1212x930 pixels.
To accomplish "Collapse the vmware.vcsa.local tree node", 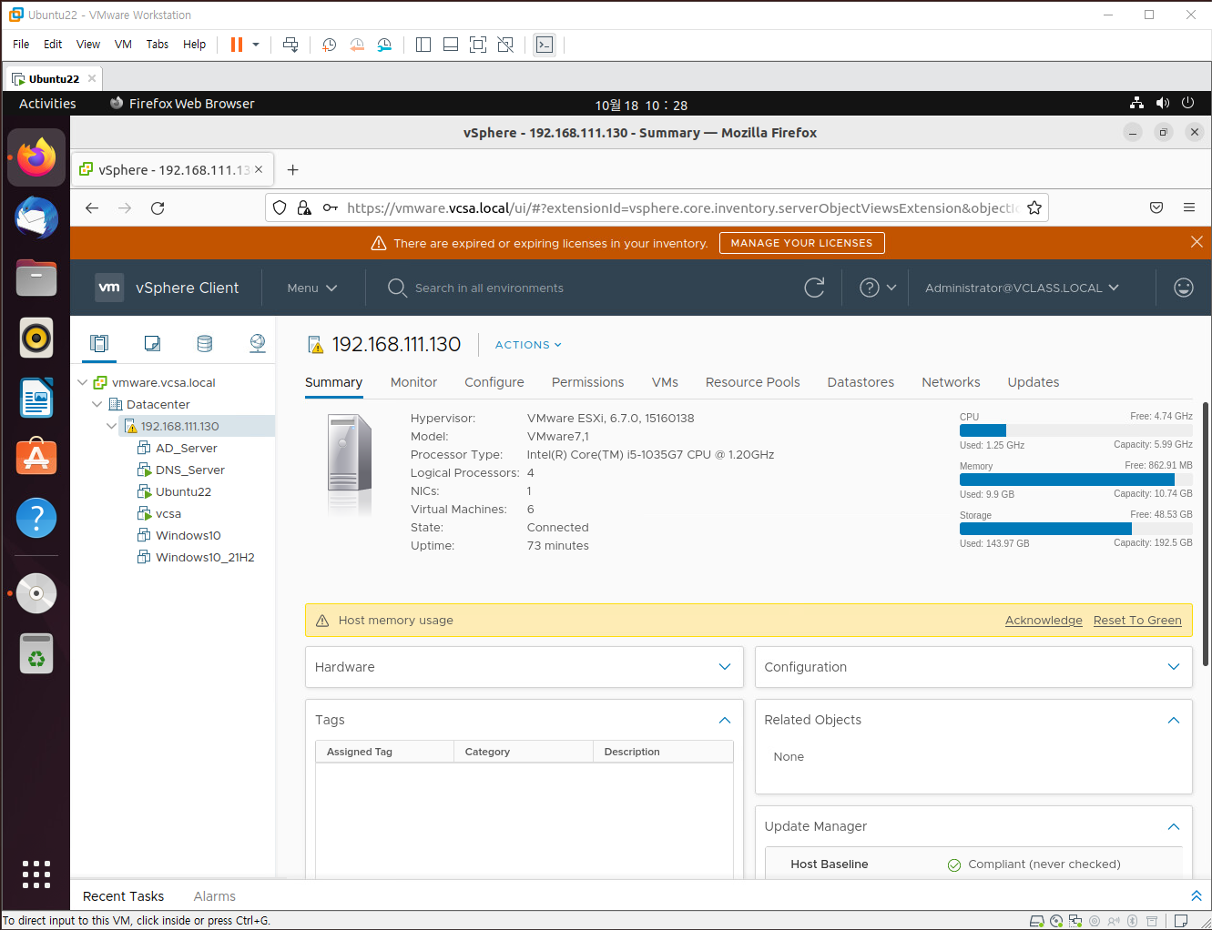I will coord(83,382).
